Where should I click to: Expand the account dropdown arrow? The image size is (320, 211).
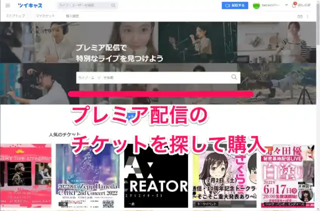pyautogui.click(x=286, y=5)
